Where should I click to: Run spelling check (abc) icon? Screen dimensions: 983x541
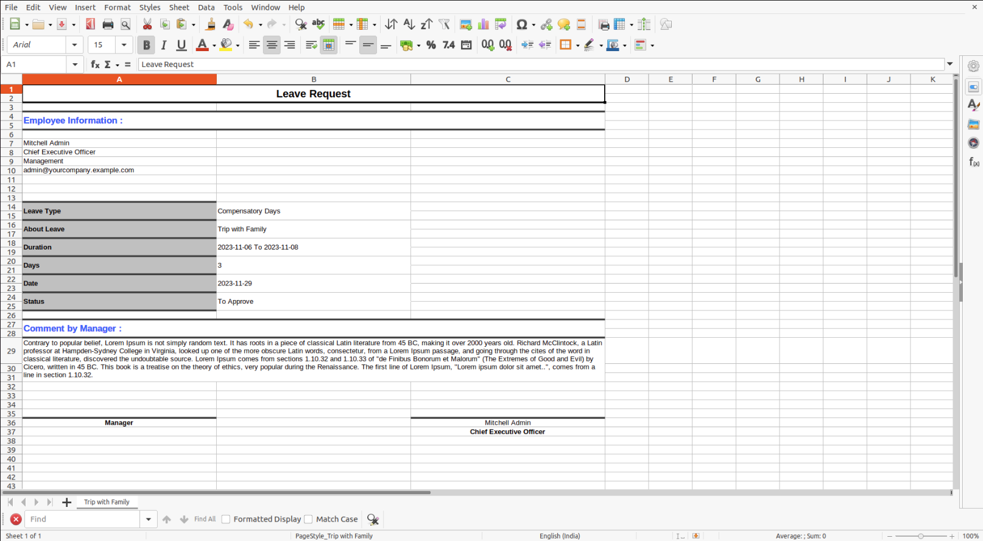click(318, 24)
